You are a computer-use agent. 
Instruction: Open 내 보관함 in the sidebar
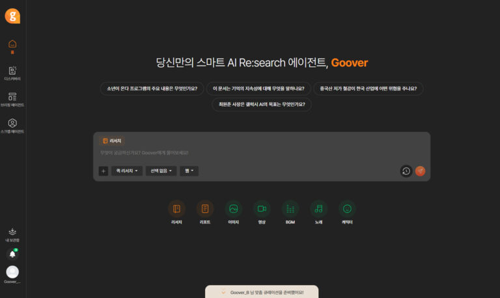[x=12, y=232]
